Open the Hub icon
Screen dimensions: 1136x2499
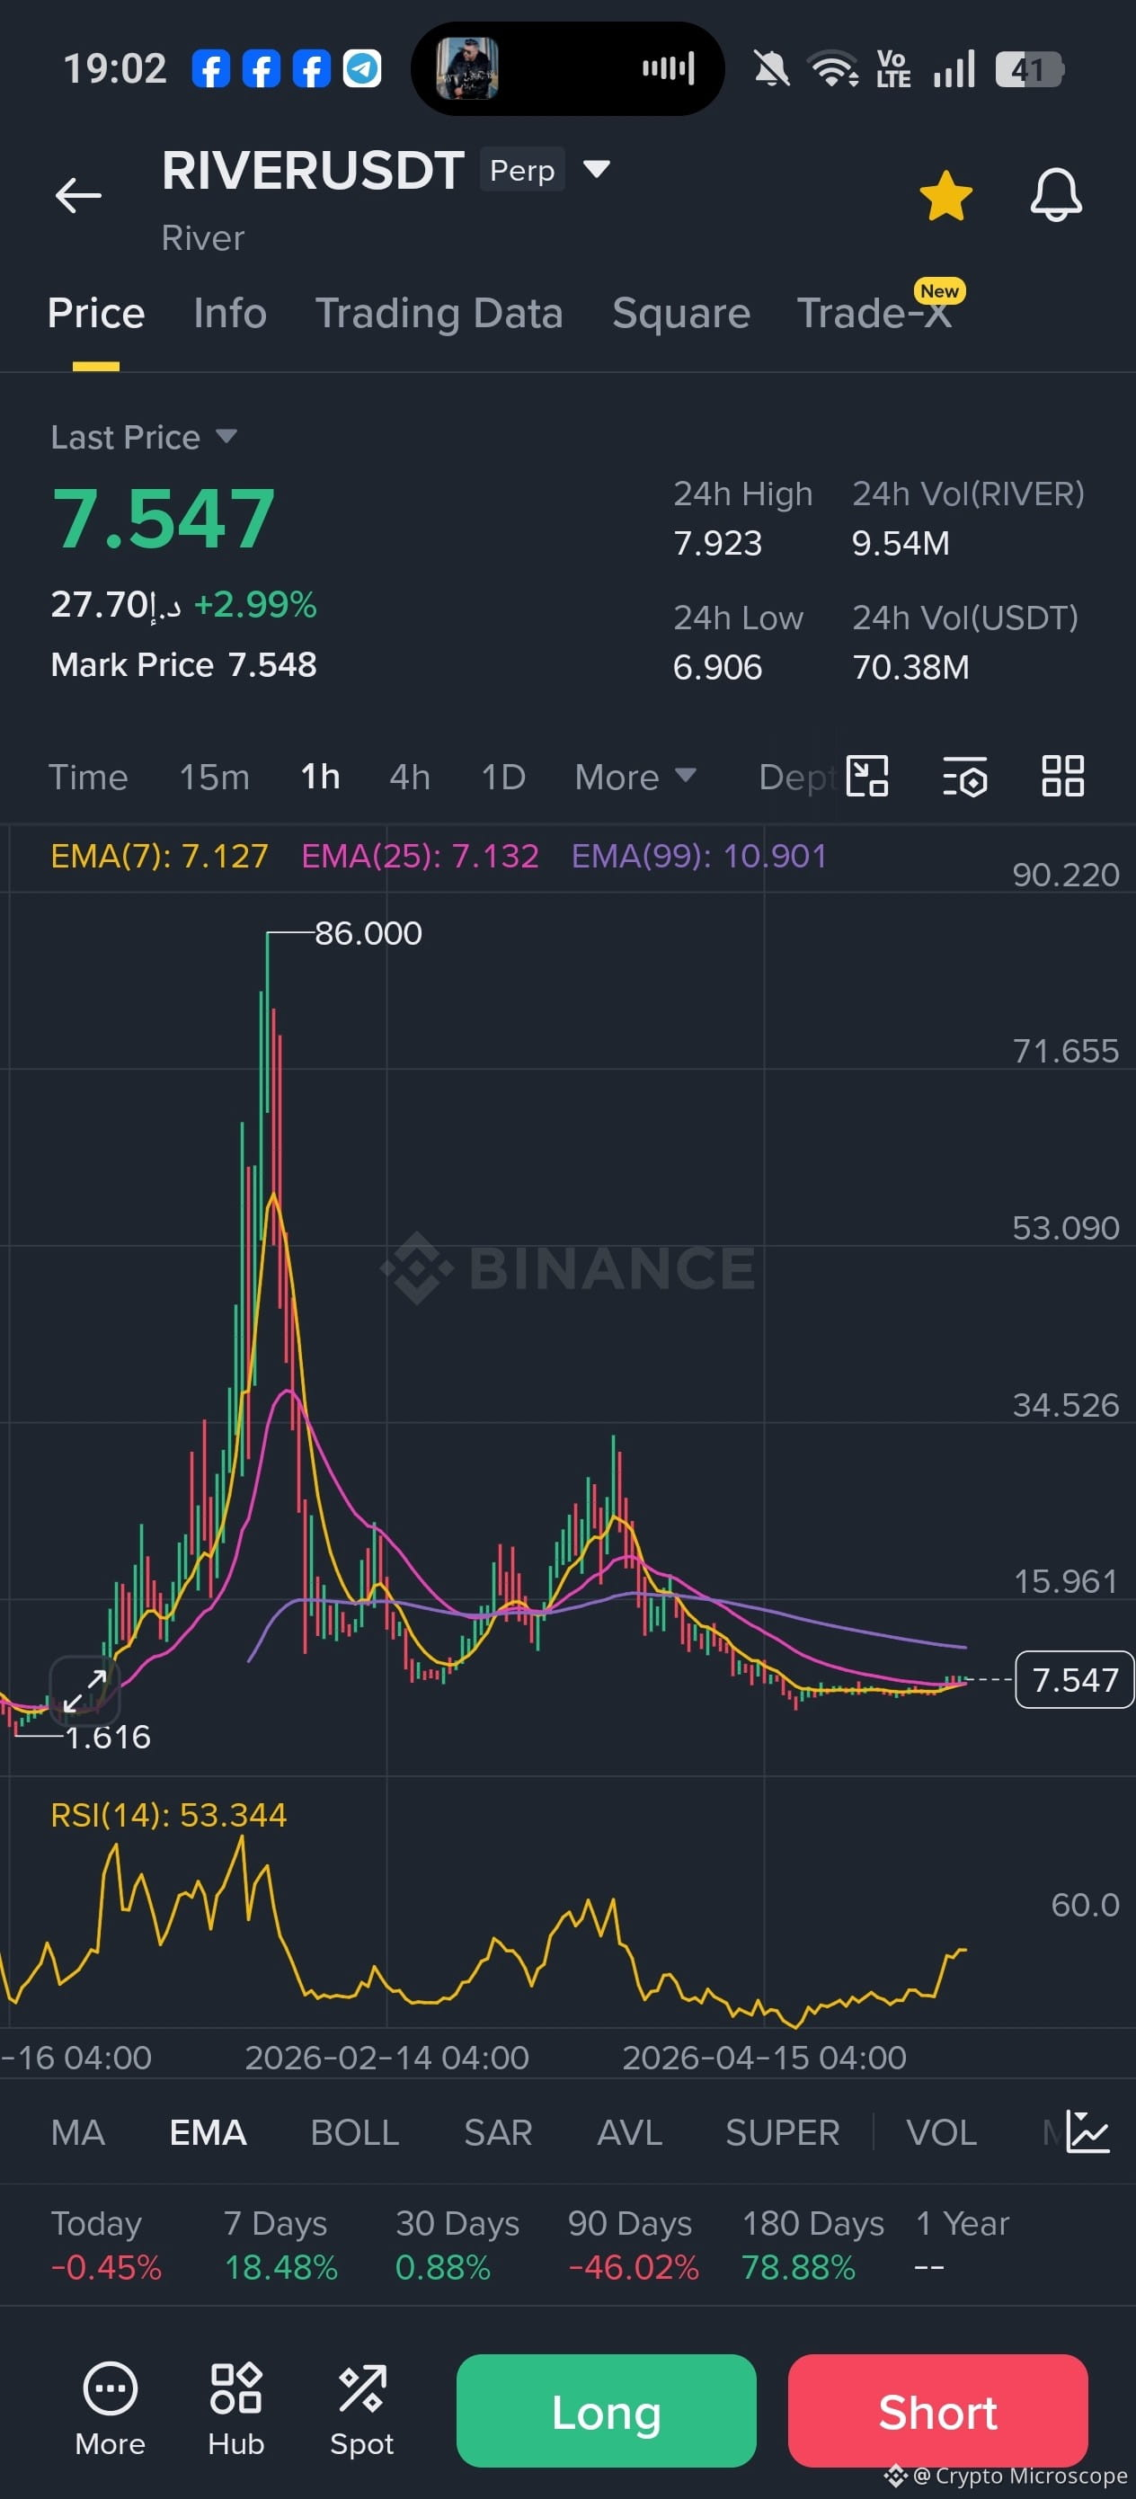[x=235, y=2409]
